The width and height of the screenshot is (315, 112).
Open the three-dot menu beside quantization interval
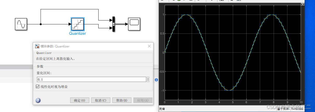(x=148, y=79)
